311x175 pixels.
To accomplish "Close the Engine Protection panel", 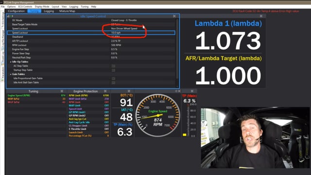I will point(105,91).
